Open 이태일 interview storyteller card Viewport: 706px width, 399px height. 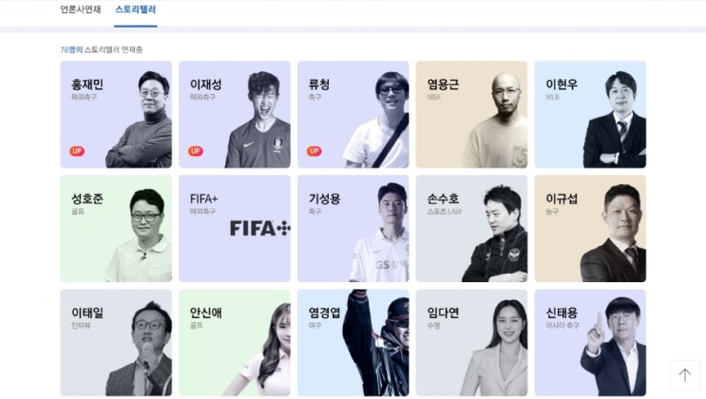(116, 343)
